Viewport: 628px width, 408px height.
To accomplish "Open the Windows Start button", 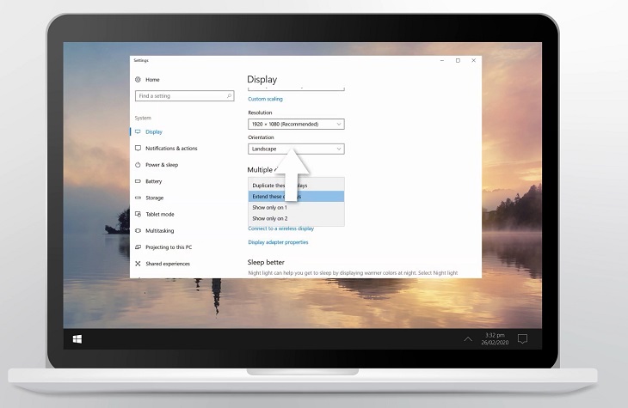I will [x=77, y=339].
